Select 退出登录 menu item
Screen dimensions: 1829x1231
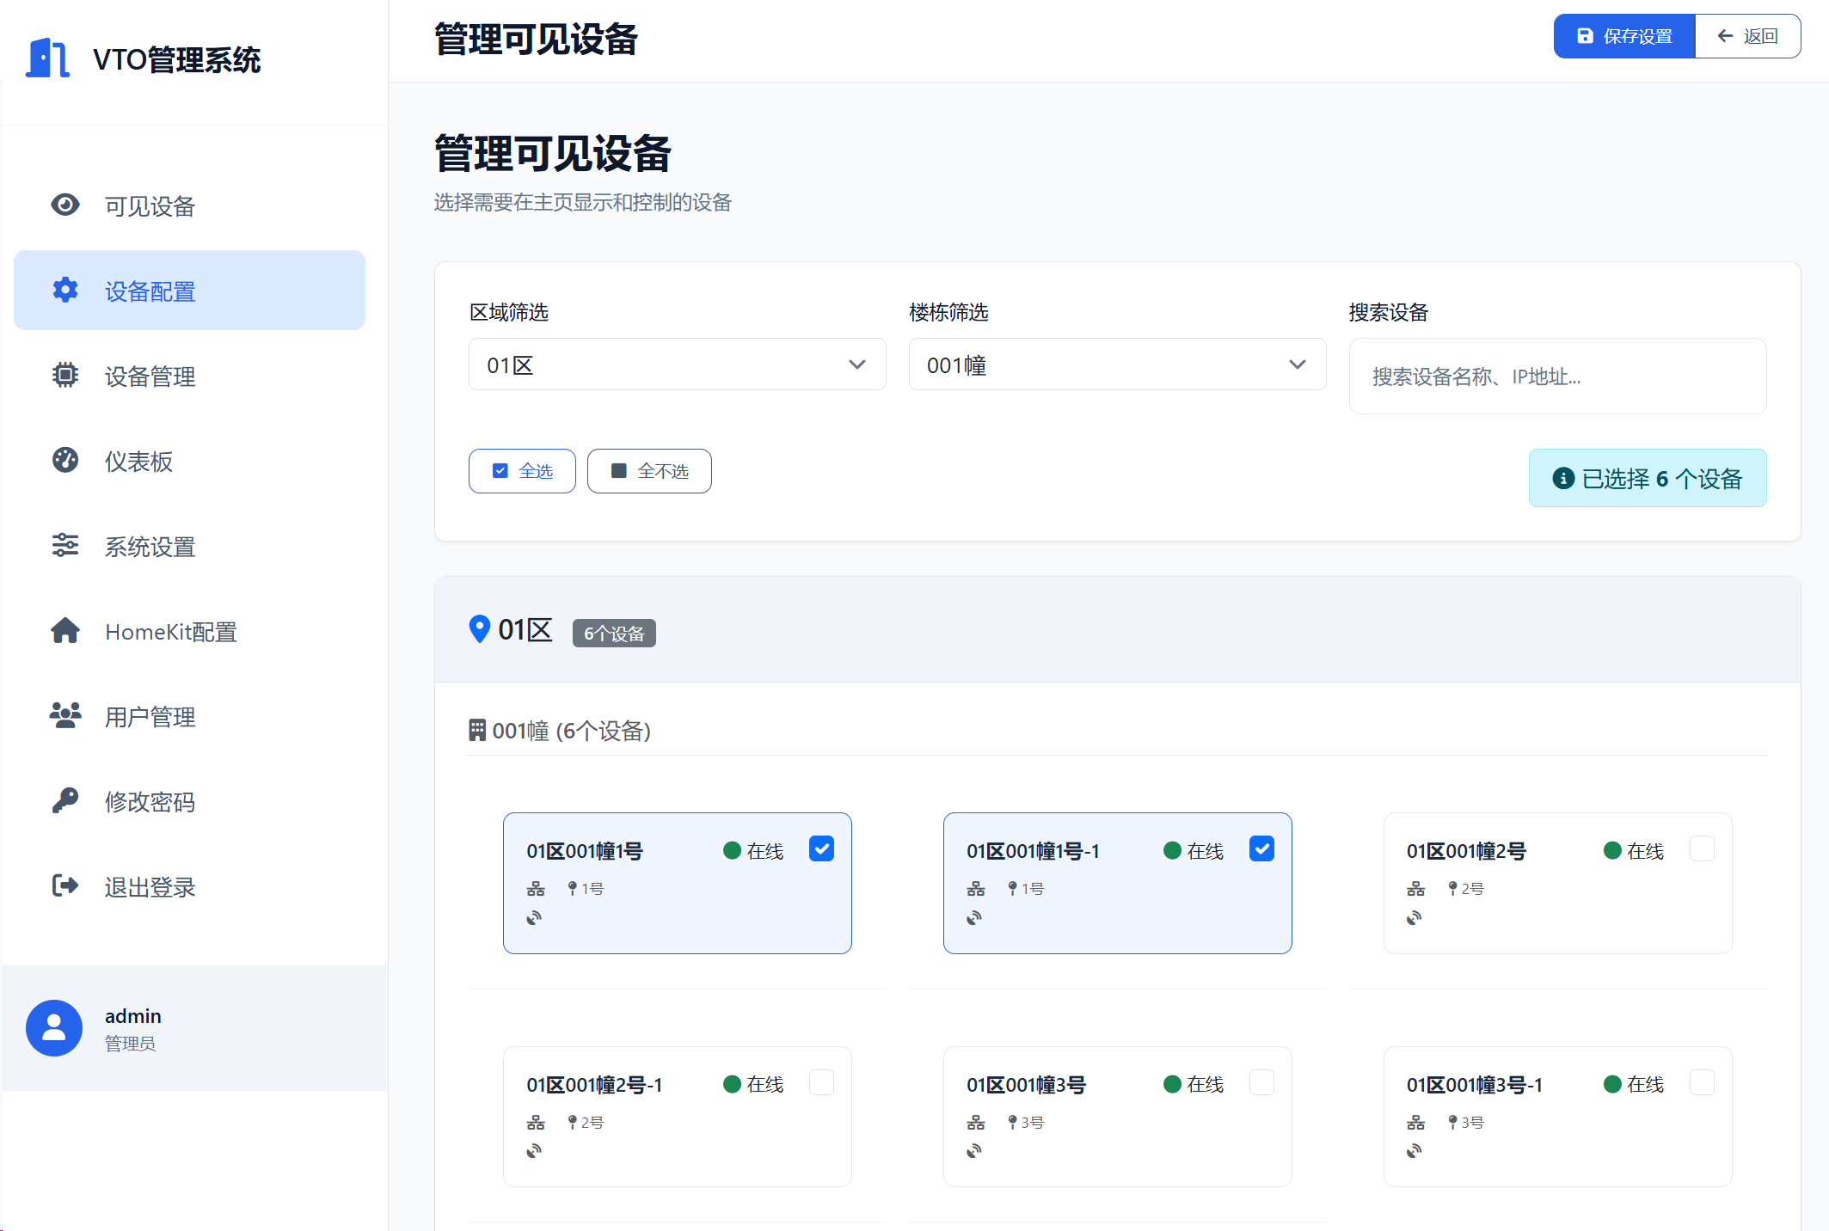click(150, 886)
